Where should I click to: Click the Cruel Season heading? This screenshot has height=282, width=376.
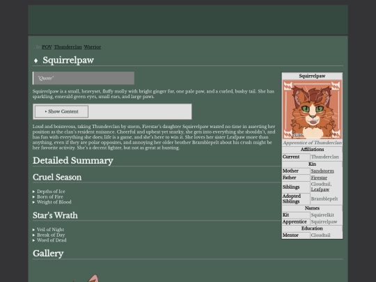click(x=57, y=178)
